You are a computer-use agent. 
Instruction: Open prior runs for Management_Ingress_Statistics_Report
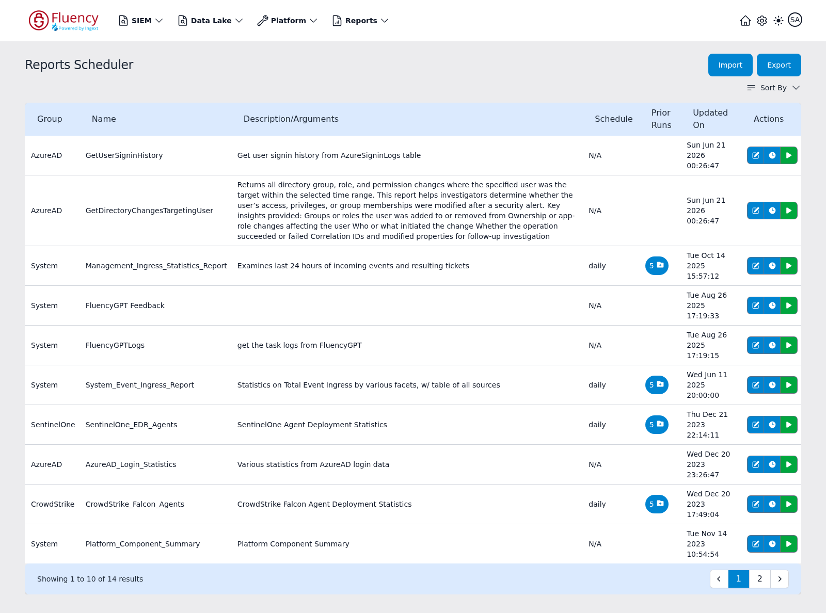[657, 266]
